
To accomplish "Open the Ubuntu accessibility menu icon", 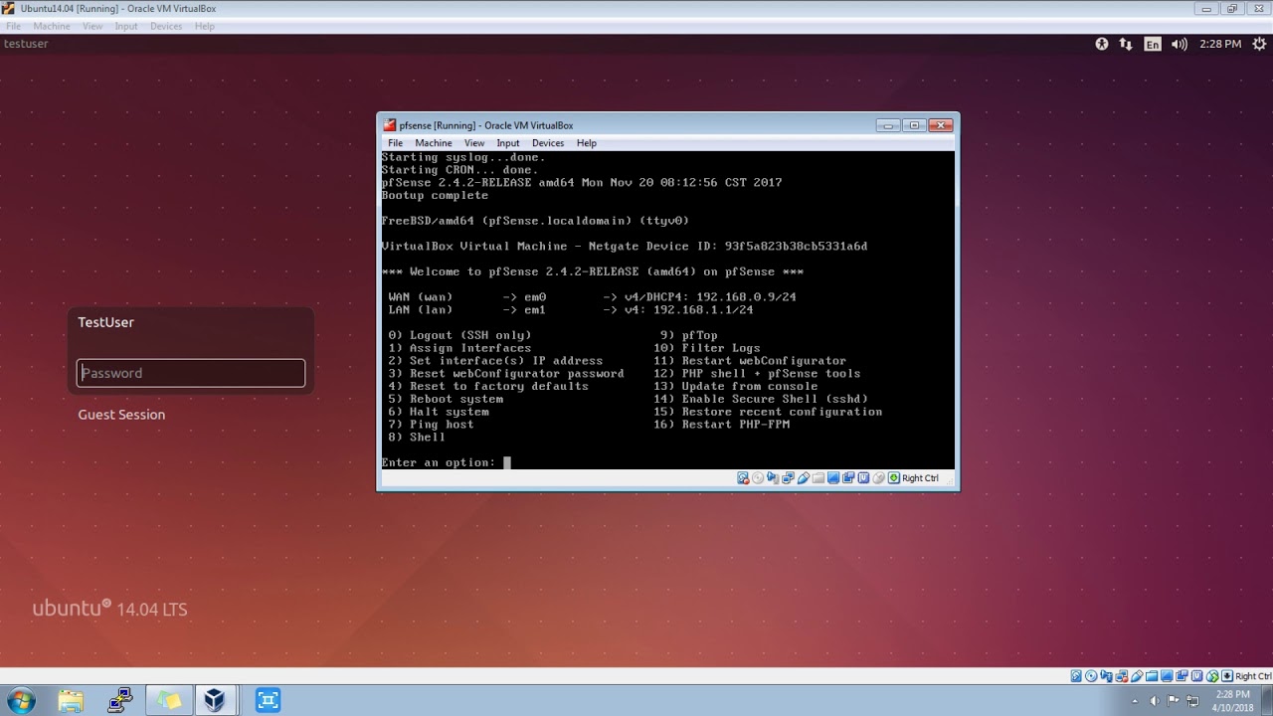I will (1102, 44).
